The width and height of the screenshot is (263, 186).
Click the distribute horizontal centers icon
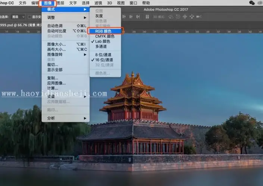[131, 17]
